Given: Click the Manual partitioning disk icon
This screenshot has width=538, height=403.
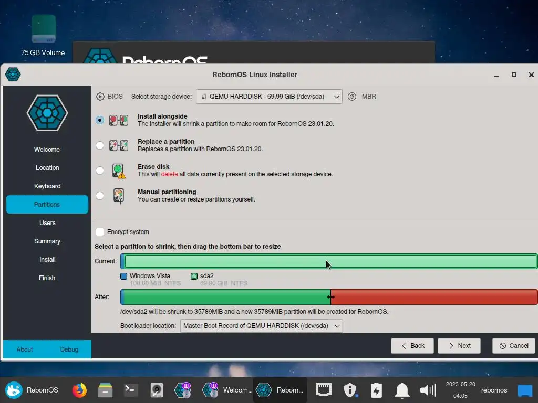Looking at the screenshot, I should coord(119,196).
